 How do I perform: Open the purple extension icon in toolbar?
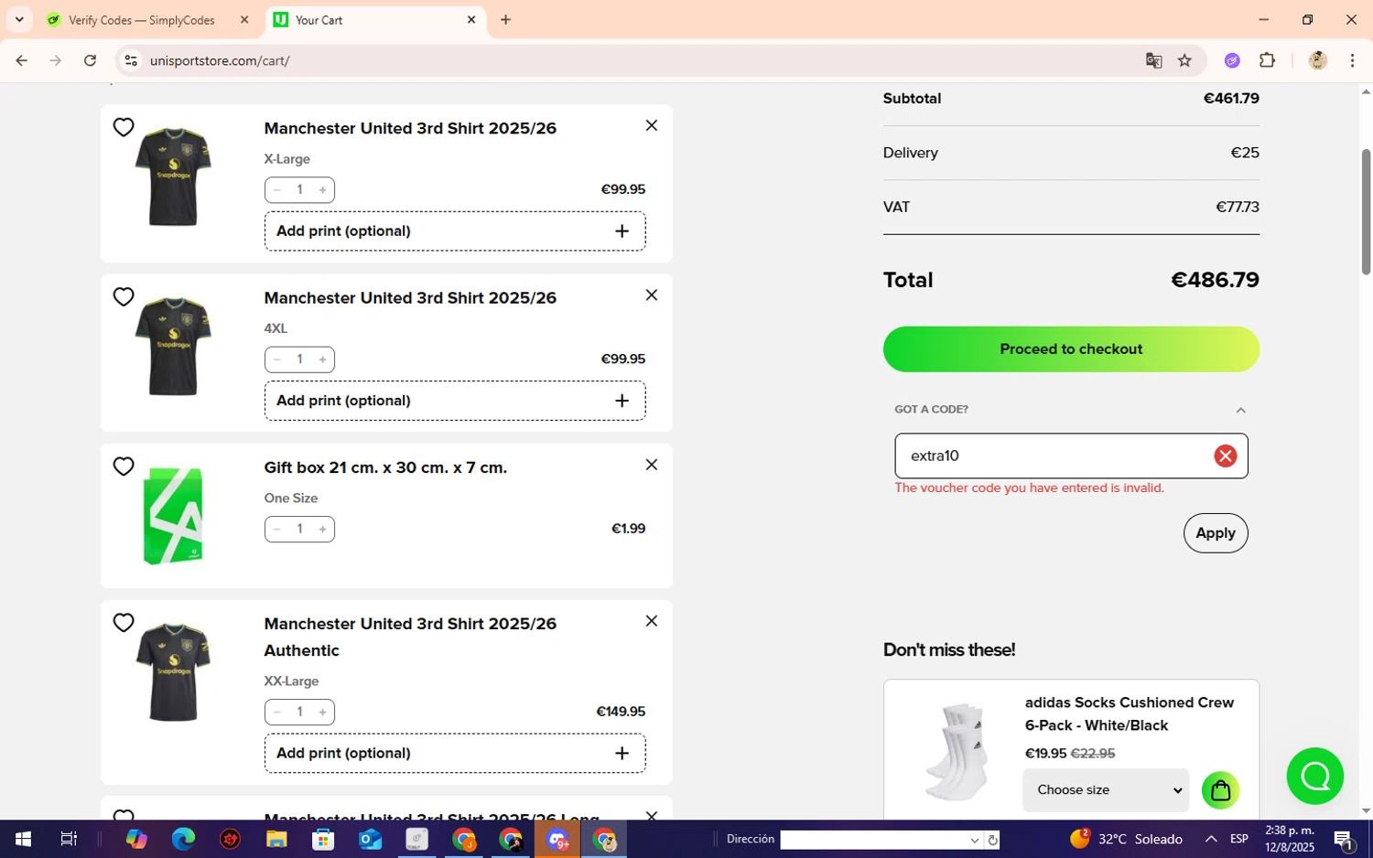pyautogui.click(x=1232, y=61)
